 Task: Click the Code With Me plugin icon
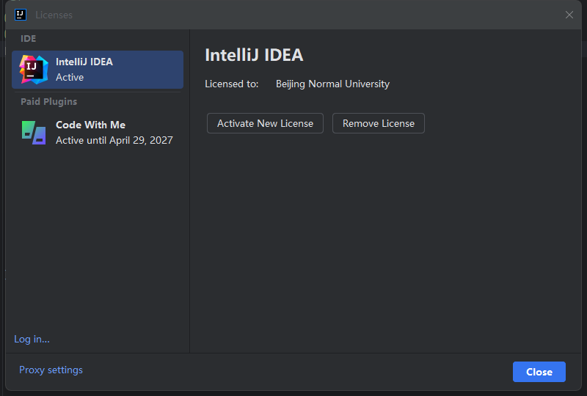(x=34, y=133)
